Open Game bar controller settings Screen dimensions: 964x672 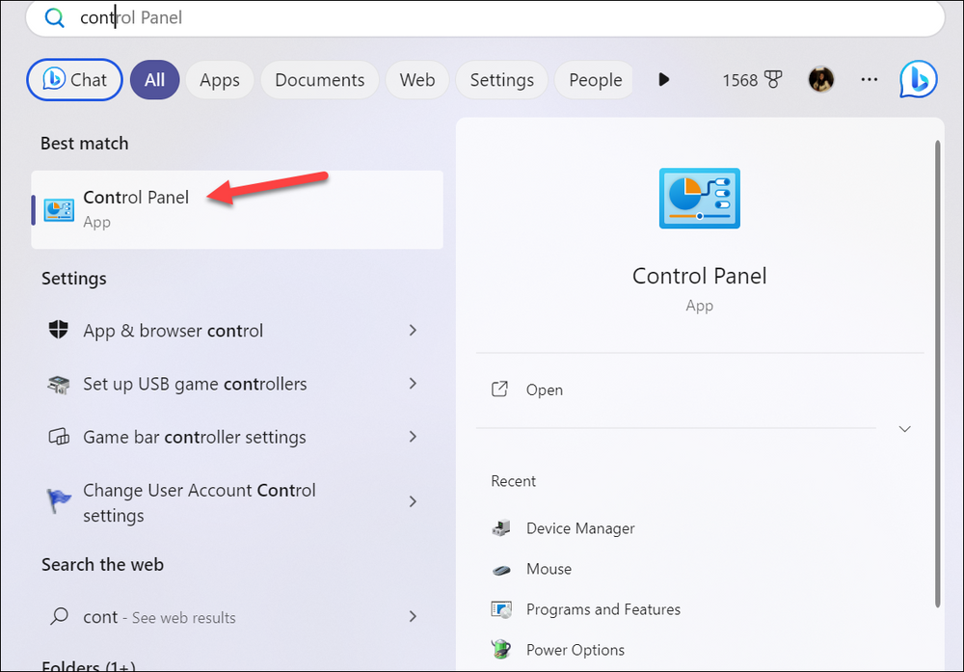[237, 437]
